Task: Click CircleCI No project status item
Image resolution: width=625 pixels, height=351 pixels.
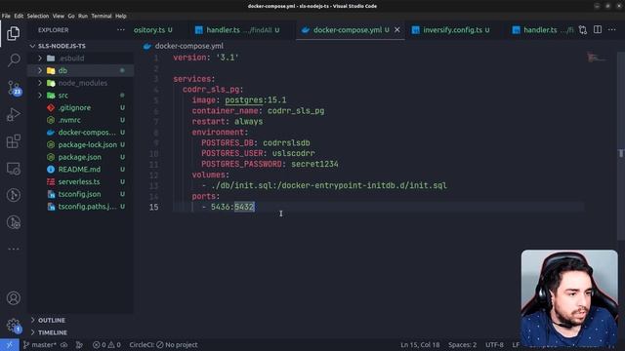Action: 163,345
